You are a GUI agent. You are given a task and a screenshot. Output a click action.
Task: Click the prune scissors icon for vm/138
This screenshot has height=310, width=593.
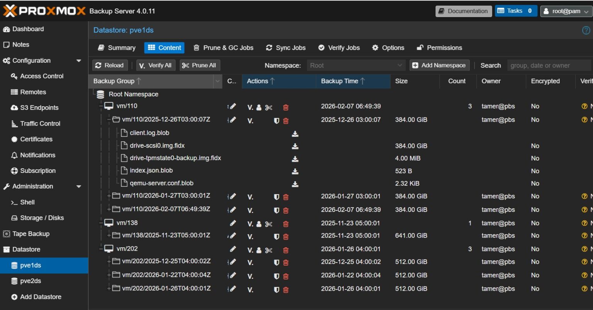269,224
